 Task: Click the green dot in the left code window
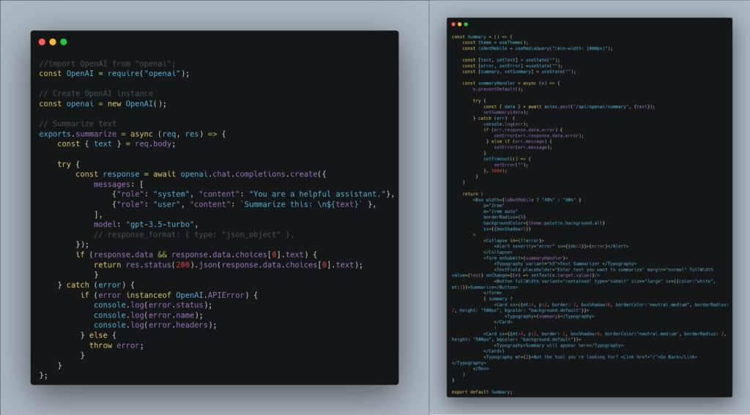pos(64,42)
